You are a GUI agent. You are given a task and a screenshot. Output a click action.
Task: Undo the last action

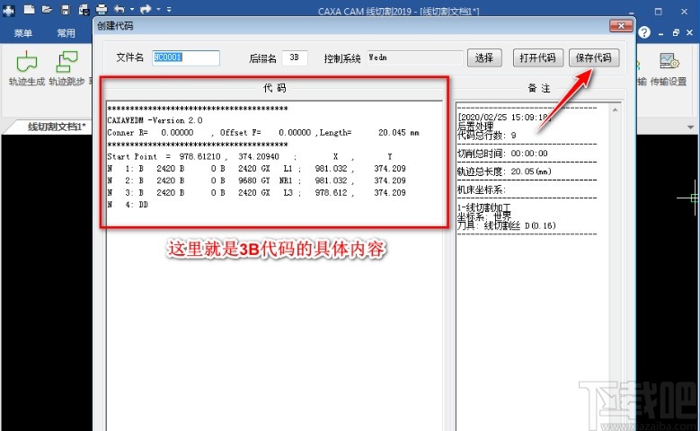[120, 9]
